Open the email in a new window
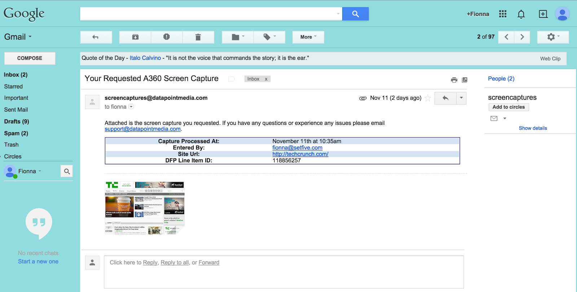Image resolution: width=577 pixels, height=292 pixels. tap(464, 80)
